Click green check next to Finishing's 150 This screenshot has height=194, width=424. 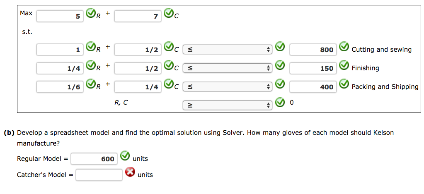(344, 66)
